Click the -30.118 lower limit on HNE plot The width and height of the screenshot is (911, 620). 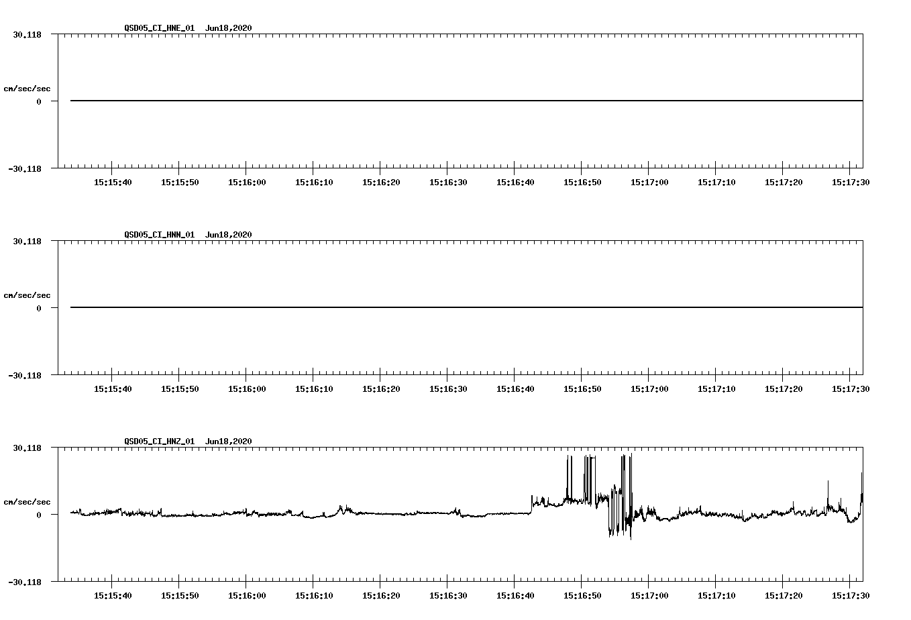click(25, 168)
